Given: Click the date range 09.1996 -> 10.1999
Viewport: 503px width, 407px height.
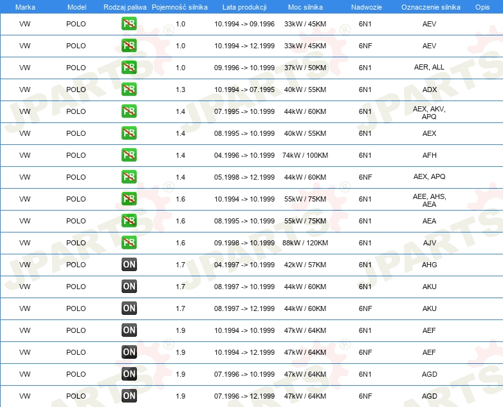Looking at the screenshot, I should [x=244, y=68].
